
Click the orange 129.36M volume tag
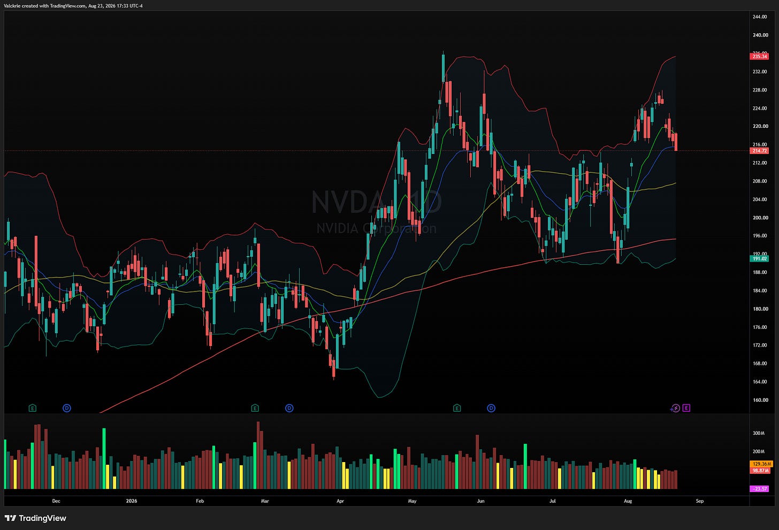(761, 464)
